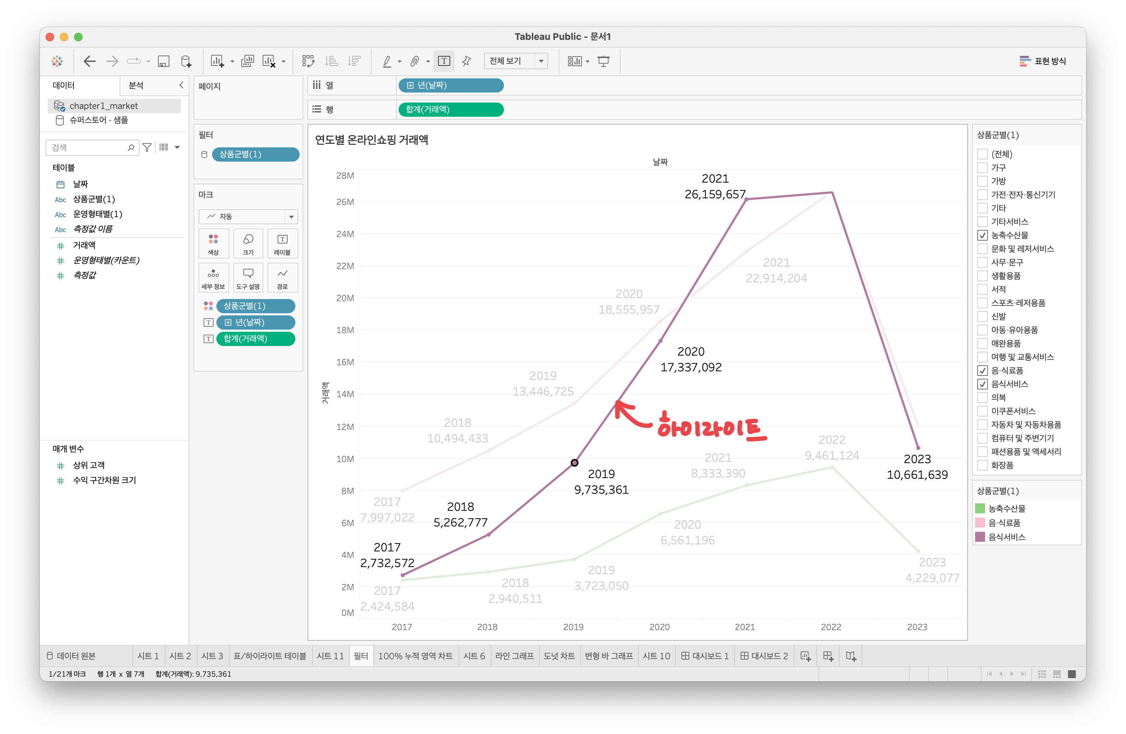Uncheck the 농축수산물 filter checkbox
The image size is (1126, 734).
click(x=982, y=235)
